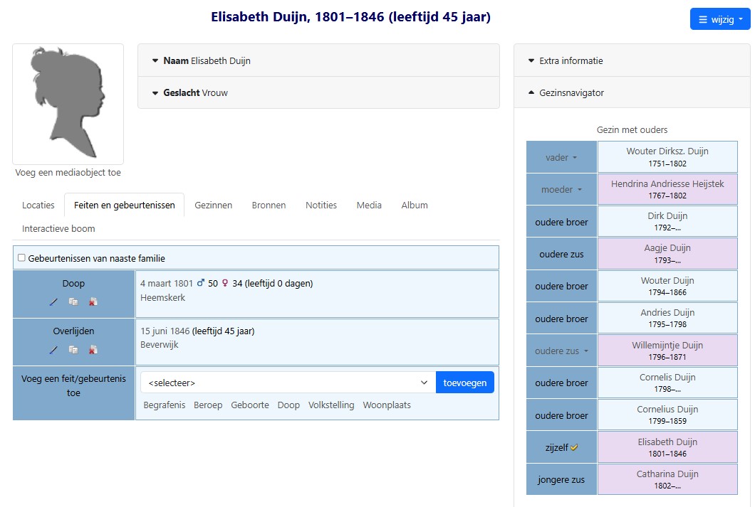The image size is (755, 507).
Task: Open the Interactieve boom tab
Action: (58, 229)
